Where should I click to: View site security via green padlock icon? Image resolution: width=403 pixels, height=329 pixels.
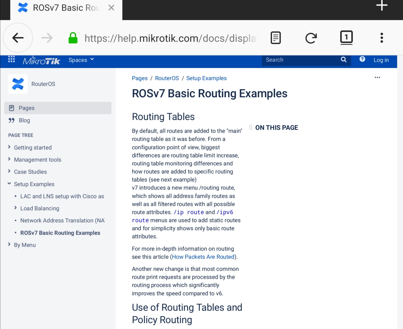pyautogui.click(x=73, y=38)
